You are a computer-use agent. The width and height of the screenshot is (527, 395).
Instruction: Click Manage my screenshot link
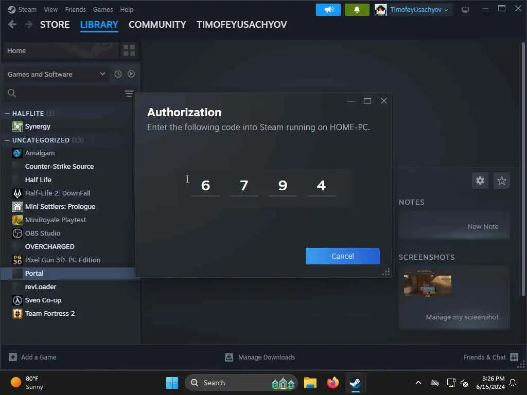coord(462,317)
